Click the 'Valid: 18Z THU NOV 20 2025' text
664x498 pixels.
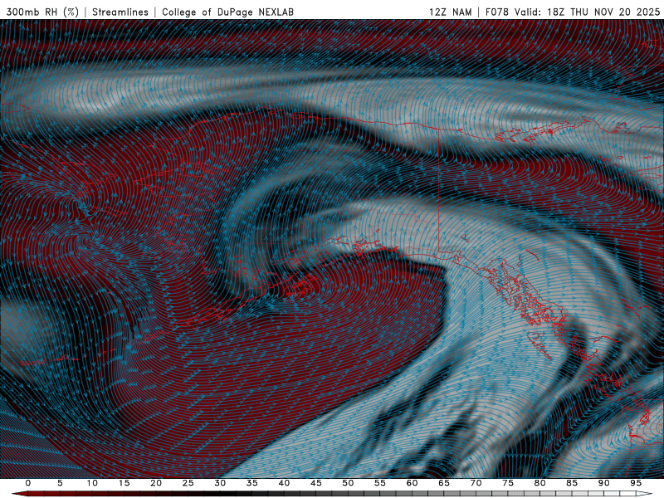coord(588,12)
